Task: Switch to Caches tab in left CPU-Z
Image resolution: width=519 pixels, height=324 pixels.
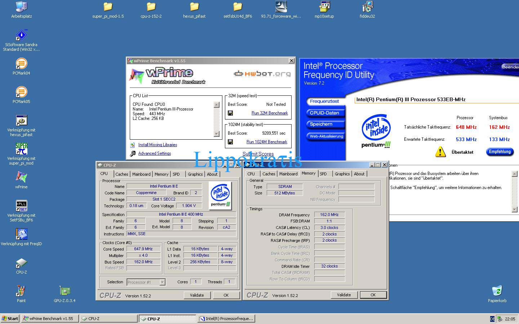Action: click(x=121, y=174)
